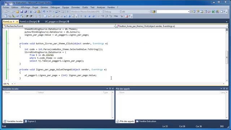
Task: Click the editor vertical scrollbar thumb
Action: [227, 57]
